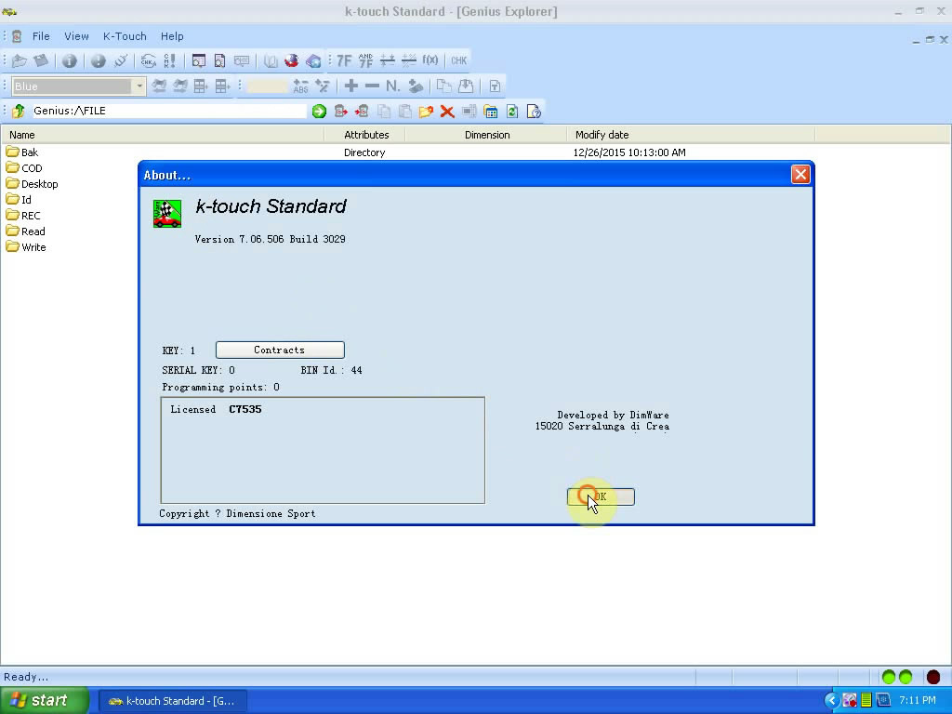Click the new folder icon in the explorer toolbar
The image size is (952, 714).
(426, 112)
